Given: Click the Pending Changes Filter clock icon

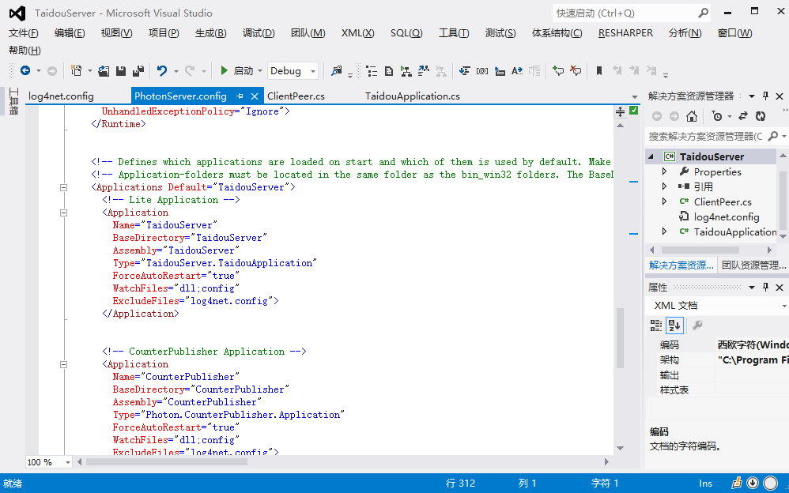Looking at the screenshot, I should pos(717,116).
